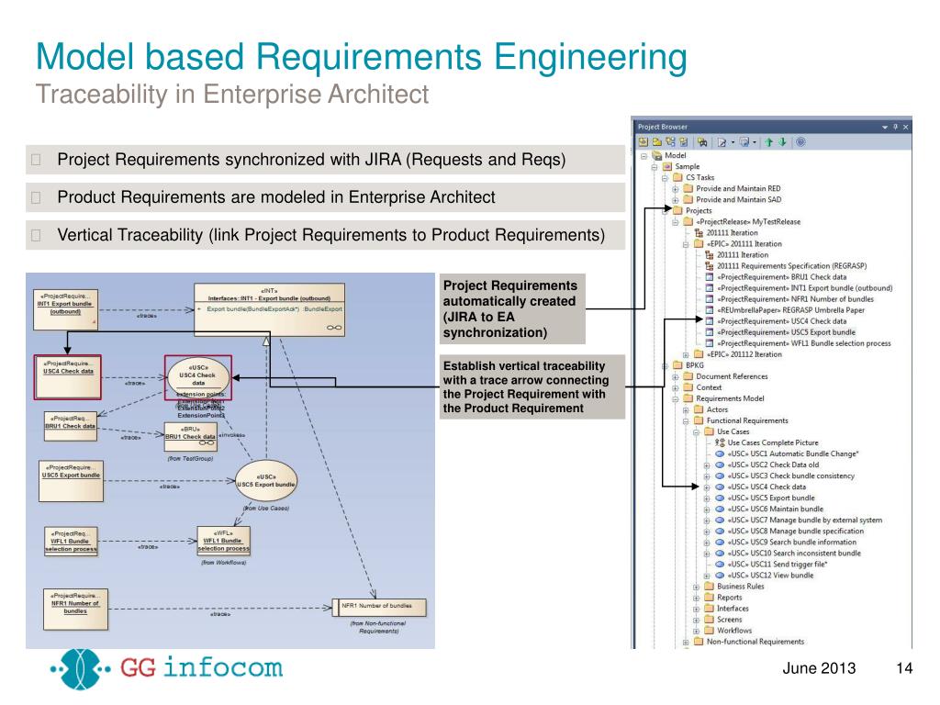Click the New Model From Pattern toolbar icon

(x=643, y=142)
